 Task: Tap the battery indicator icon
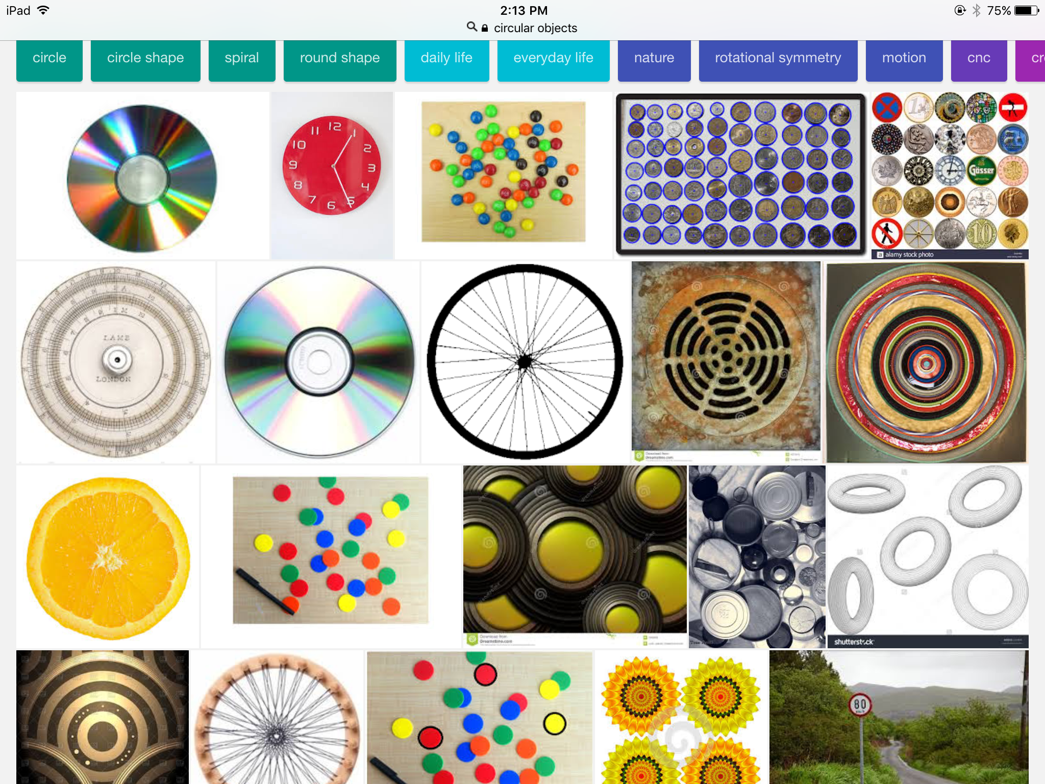pos(1027,10)
